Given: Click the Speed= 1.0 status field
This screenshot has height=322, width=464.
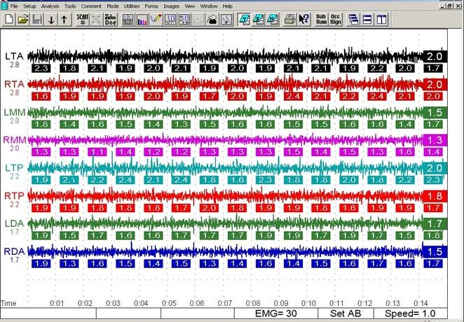Looking at the screenshot, I should pyautogui.click(x=411, y=314).
